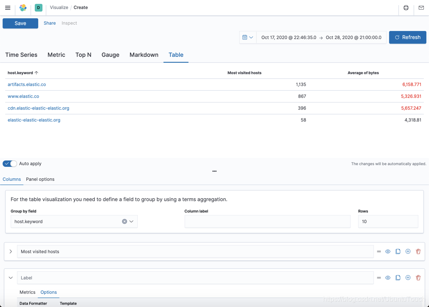Sort by the host.keyword column arrow
Screen dimensions: 429x307
(x=36, y=73)
